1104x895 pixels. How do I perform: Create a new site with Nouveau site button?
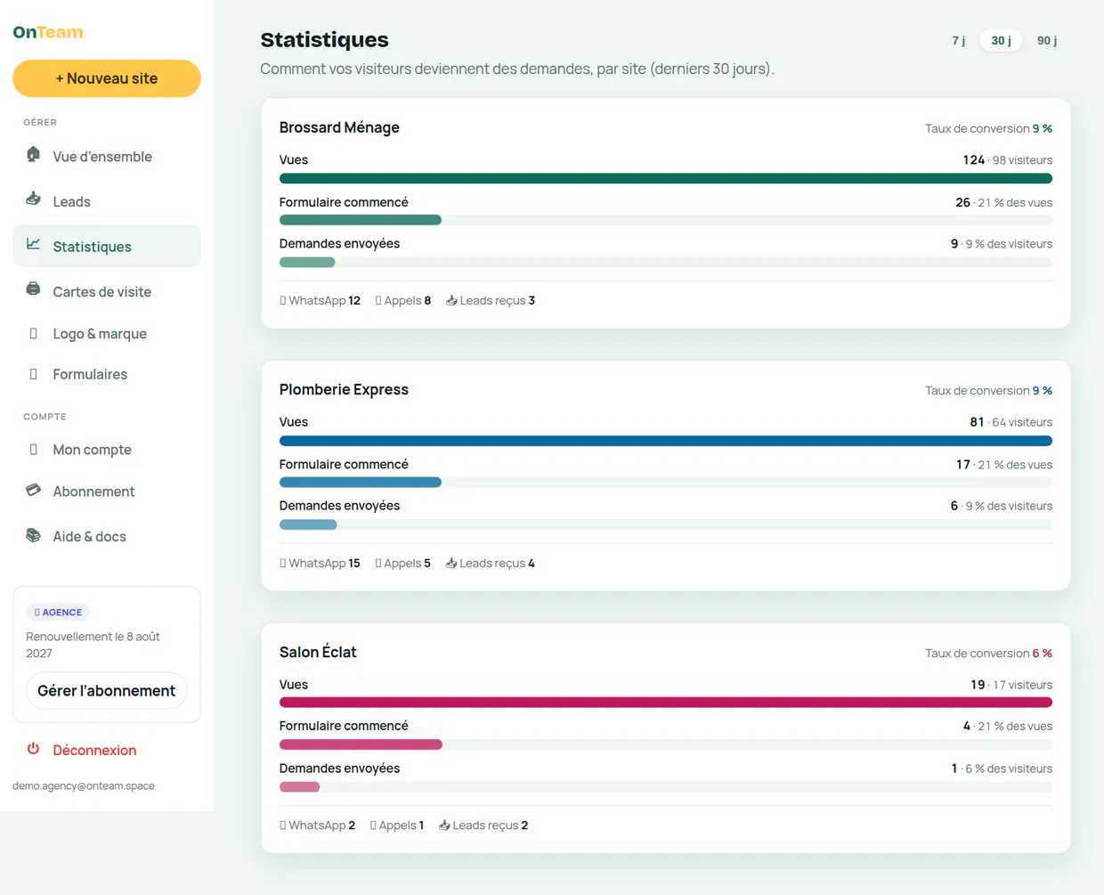click(107, 78)
